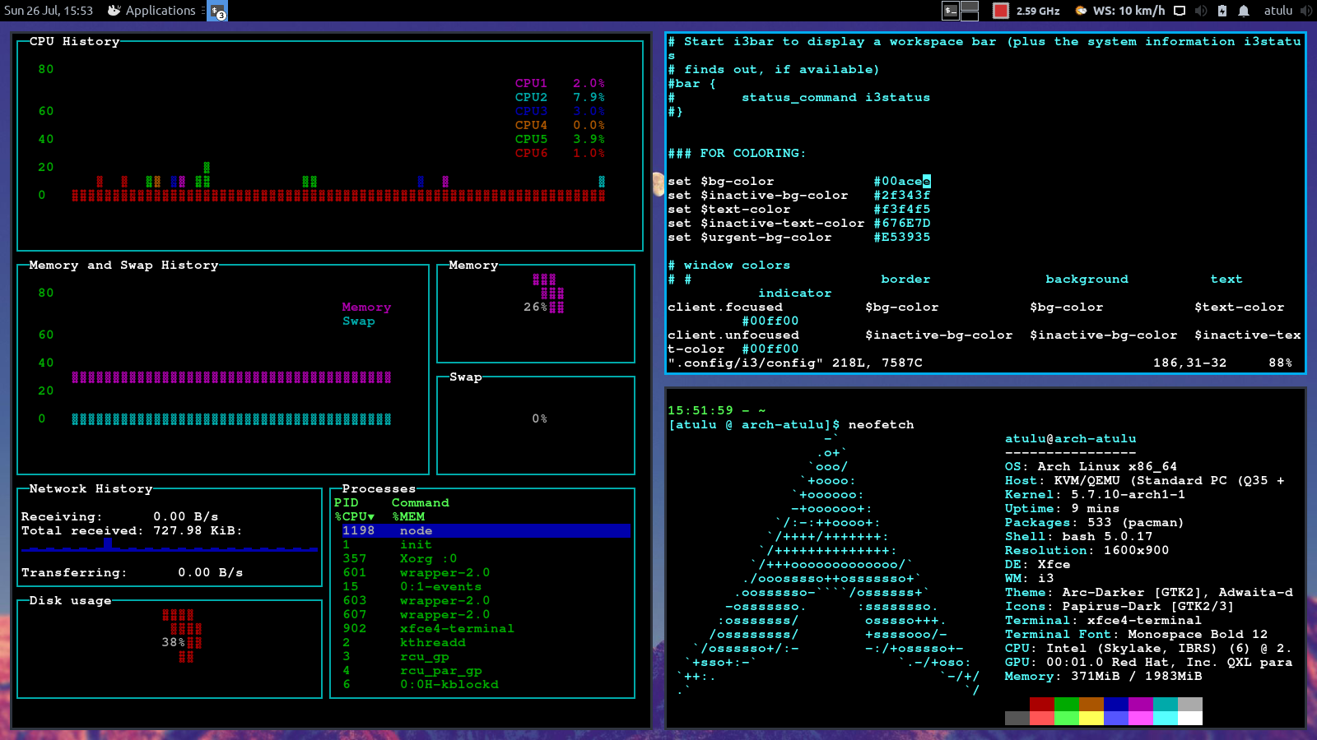This screenshot has height=740, width=1317.
Task: Click the 38% disk usage value
Action: pos(174,643)
